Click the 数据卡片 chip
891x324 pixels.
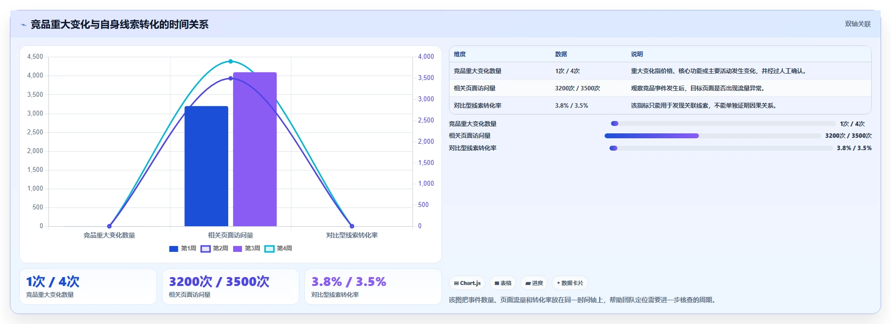click(x=570, y=283)
